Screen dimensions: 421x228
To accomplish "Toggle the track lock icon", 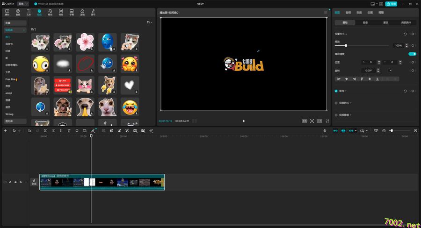I will tap(10, 182).
